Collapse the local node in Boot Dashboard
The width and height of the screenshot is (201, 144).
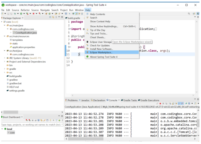2,129
